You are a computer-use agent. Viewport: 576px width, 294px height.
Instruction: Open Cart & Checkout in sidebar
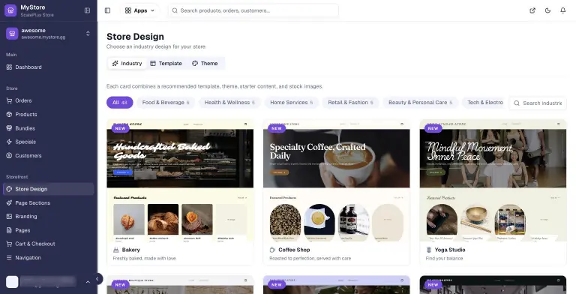(49, 244)
